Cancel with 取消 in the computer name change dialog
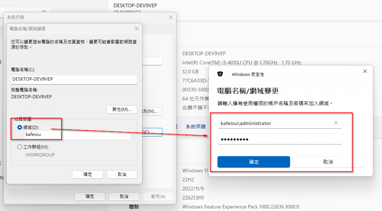 [122, 174]
